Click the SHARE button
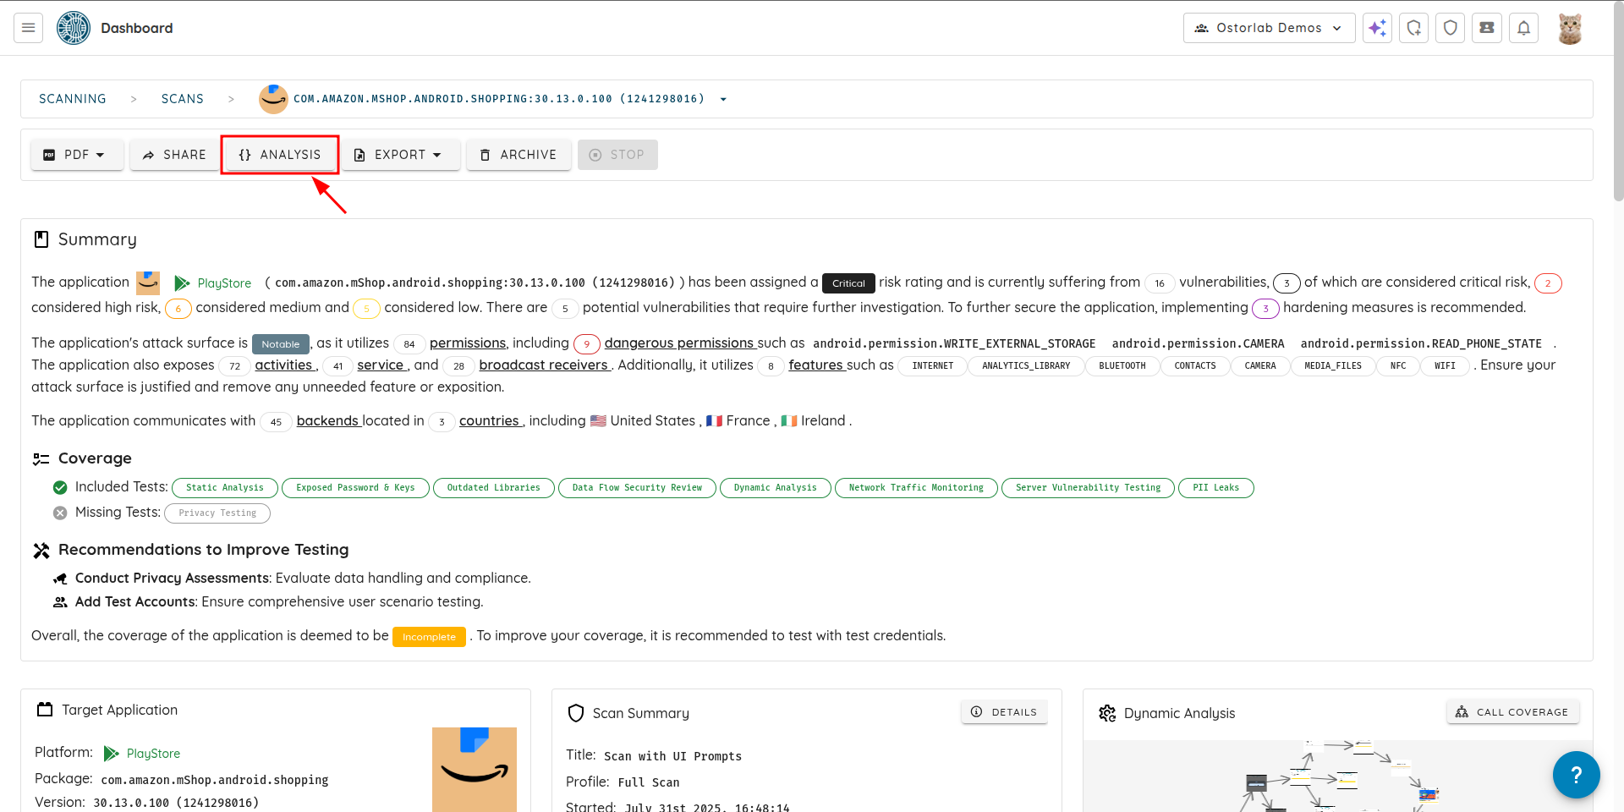Image resolution: width=1624 pixels, height=812 pixels. (x=174, y=155)
